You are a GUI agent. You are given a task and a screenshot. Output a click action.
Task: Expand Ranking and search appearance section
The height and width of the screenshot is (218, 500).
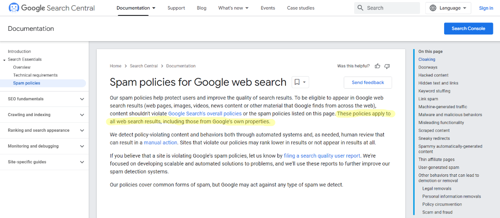(44, 131)
